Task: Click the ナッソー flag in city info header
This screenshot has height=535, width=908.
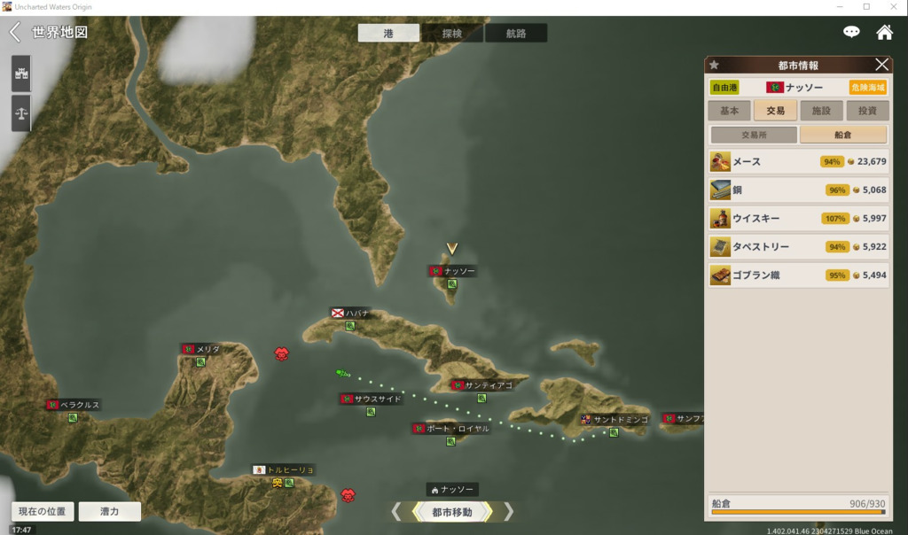Action: click(x=774, y=88)
